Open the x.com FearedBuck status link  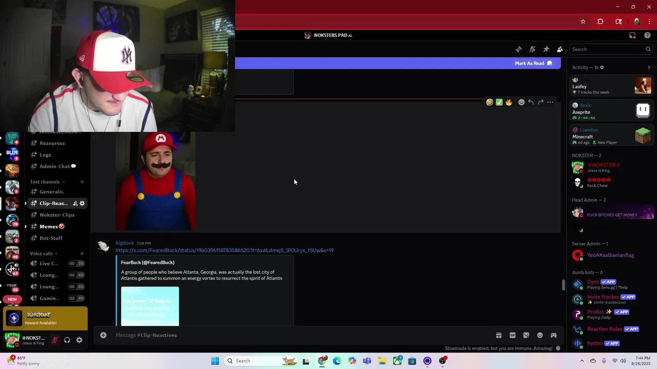(224, 251)
